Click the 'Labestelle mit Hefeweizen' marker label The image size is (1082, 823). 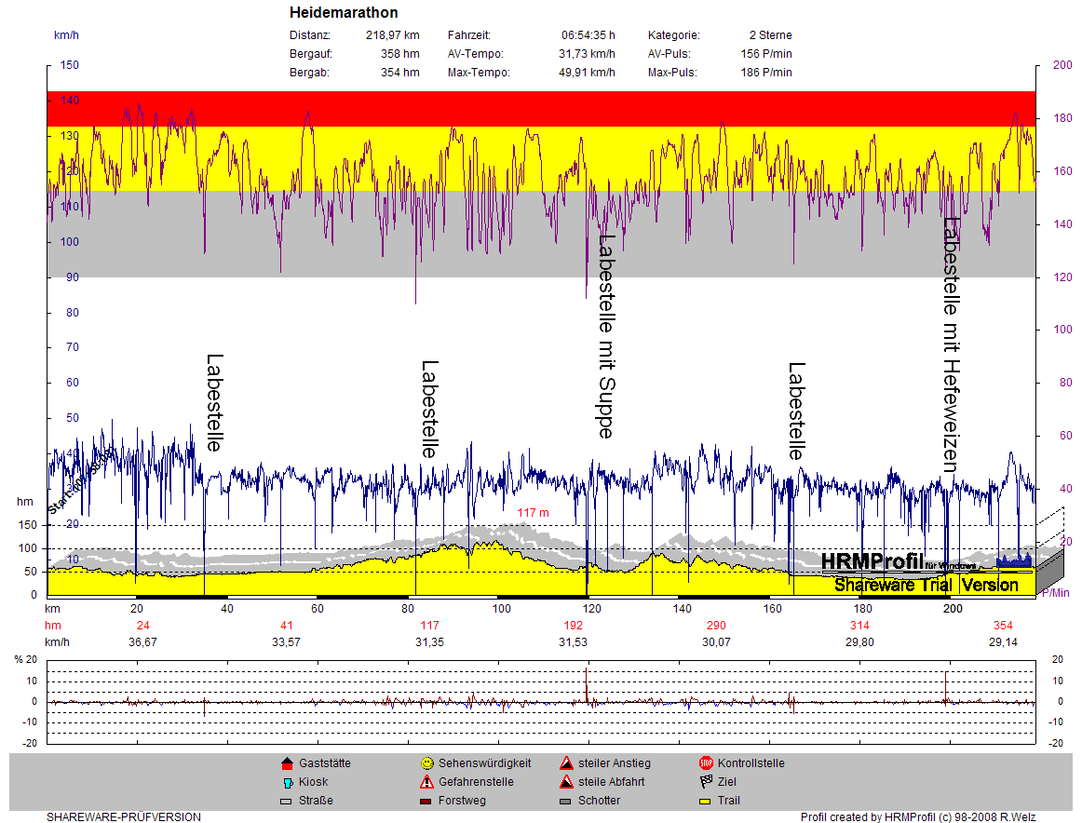[951, 344]
